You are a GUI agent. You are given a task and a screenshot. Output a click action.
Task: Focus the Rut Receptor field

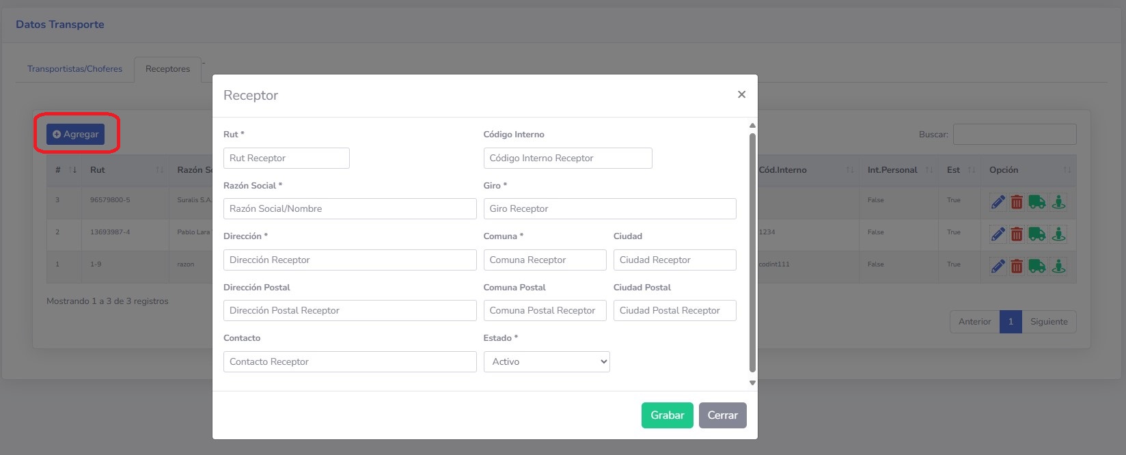(286, 158)
